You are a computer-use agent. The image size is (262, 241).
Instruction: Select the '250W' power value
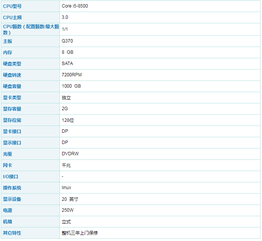click(68, 210)
